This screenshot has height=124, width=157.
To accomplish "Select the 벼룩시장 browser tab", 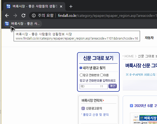I will click(34, 6).
